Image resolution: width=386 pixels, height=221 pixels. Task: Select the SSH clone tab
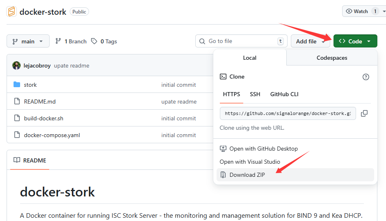255,94
